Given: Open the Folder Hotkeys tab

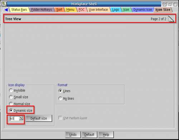Looking at the screenshot, I should coord(42,10).
